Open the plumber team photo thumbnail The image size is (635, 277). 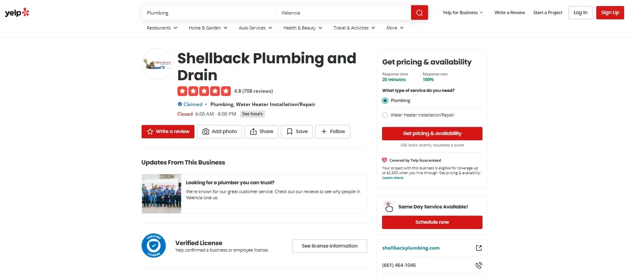click(161, 194)
